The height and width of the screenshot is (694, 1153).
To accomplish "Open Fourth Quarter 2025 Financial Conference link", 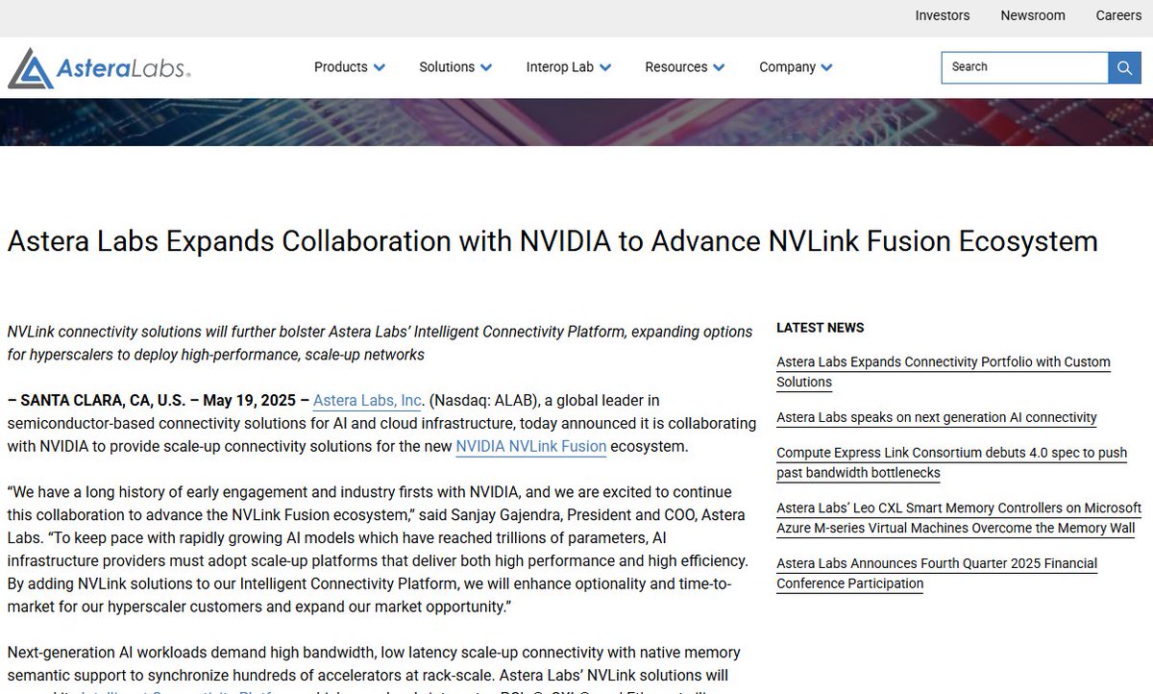I will (x=937, y=573).
